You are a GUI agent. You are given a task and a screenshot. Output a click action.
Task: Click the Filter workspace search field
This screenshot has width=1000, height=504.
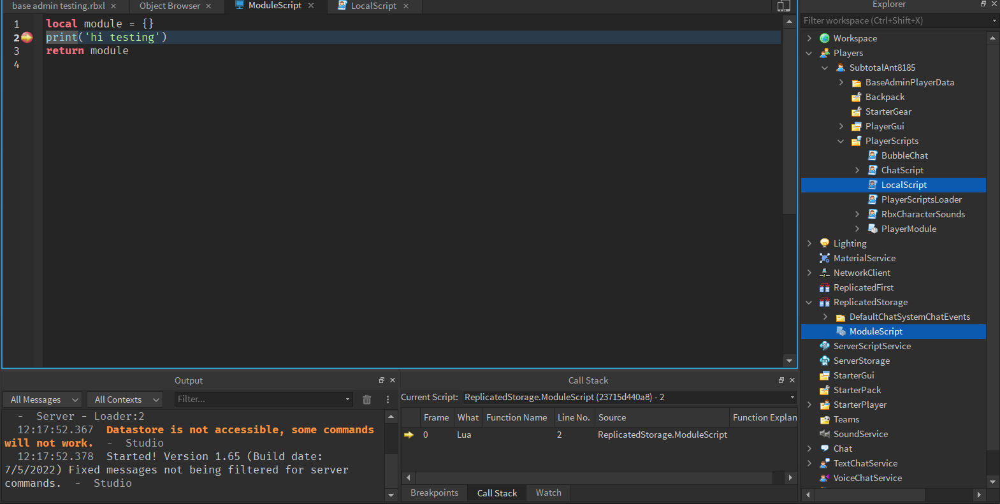pos(894,20)
